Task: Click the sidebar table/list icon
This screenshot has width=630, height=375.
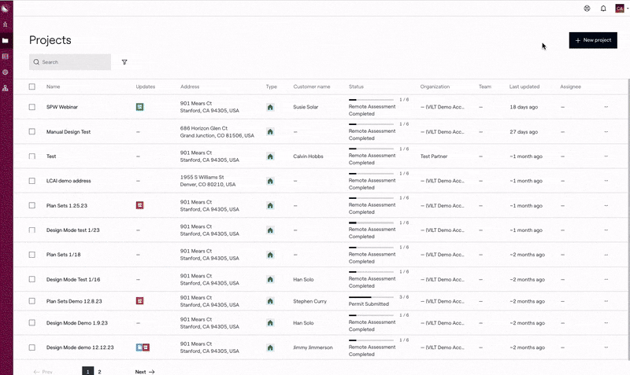Action: point(6,57)
